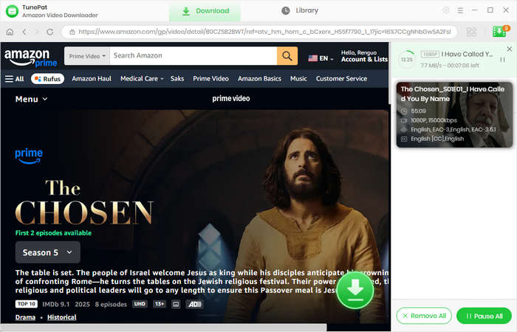Open the TunePat hamburger menu
The height and width of the screenshot is (332, 517).
(x=460, y=10)
